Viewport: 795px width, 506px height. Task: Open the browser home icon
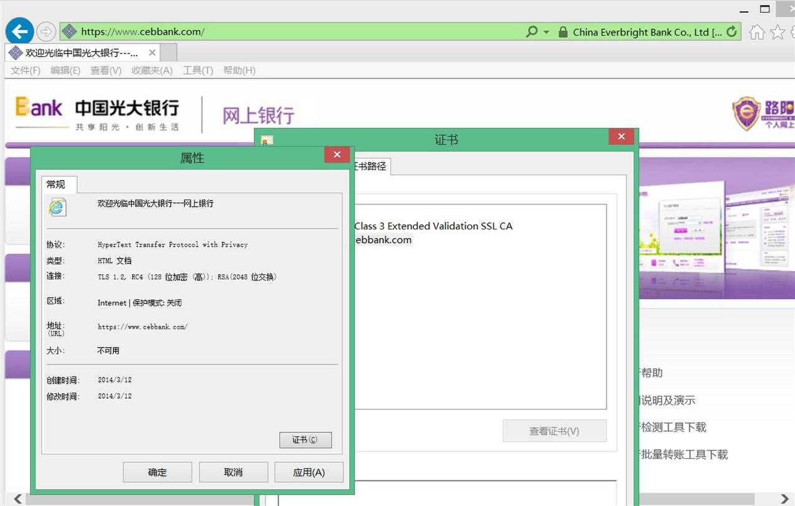point(756,32)
